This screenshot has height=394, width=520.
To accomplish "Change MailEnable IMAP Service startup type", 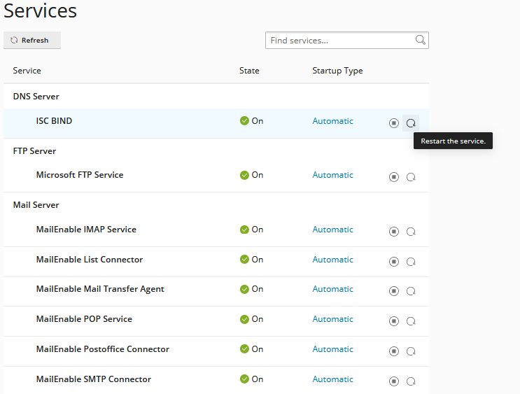I will (332, 230).
